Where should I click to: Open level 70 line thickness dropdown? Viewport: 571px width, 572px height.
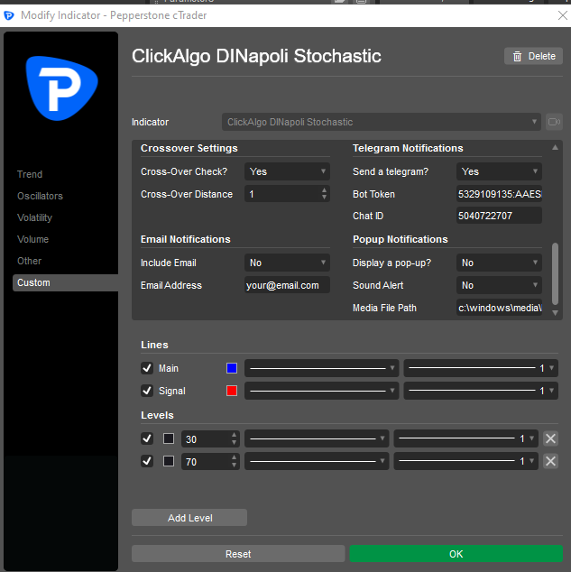[465, 461]
